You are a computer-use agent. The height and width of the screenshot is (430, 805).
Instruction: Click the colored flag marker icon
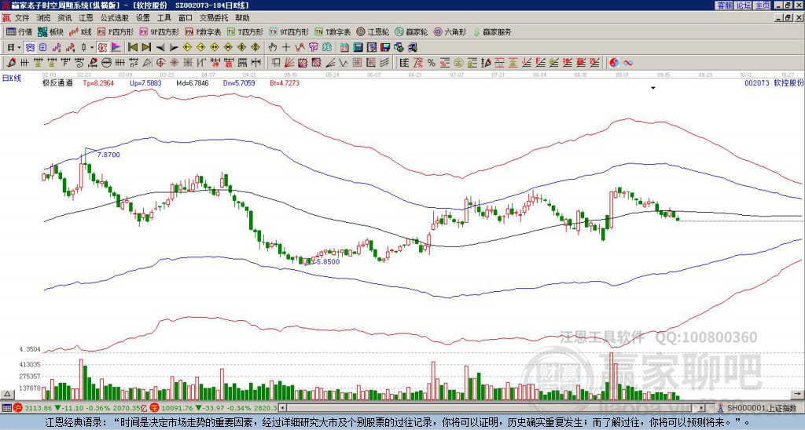tap(116, 47)
